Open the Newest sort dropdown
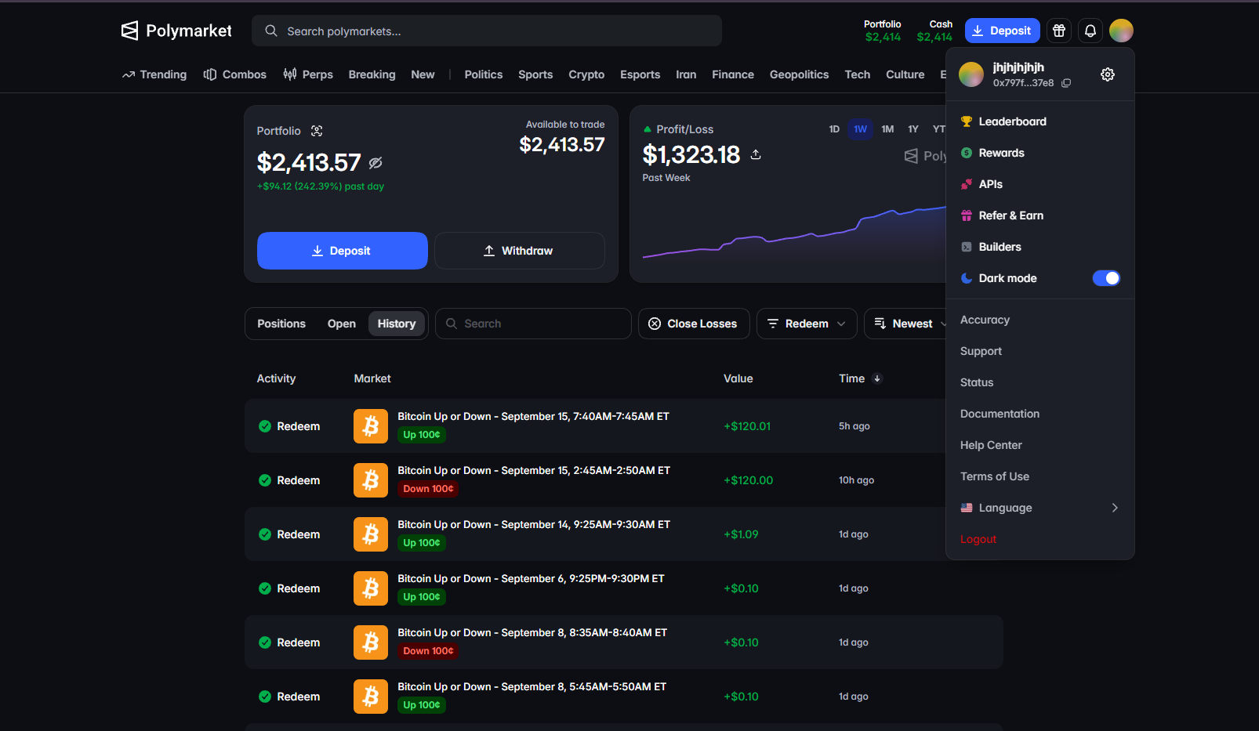The image size is (1259, 731). 909,324
